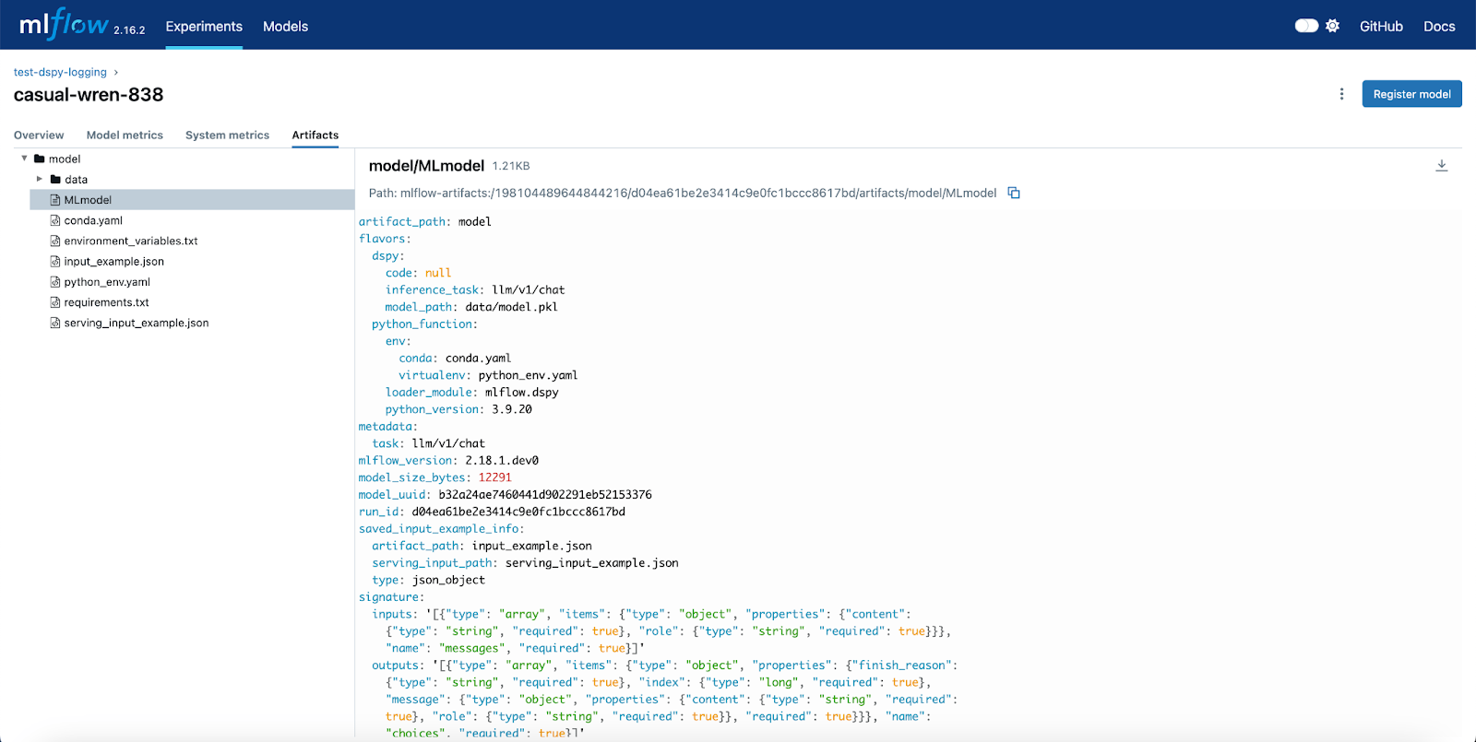Open the Experiments tab
Image resolution: width=1476 pixels, height=742 pixels.
tap(204, 27)
